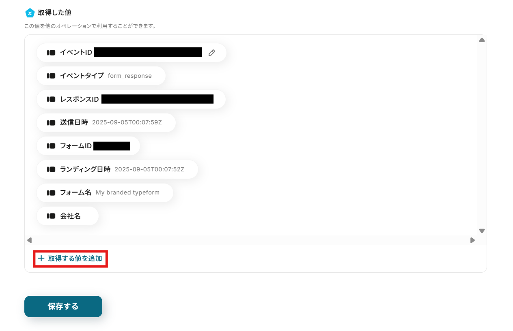Click the tag icon on the イベントタイプ chip
This screenshot has width=513, height=331.
51,76
